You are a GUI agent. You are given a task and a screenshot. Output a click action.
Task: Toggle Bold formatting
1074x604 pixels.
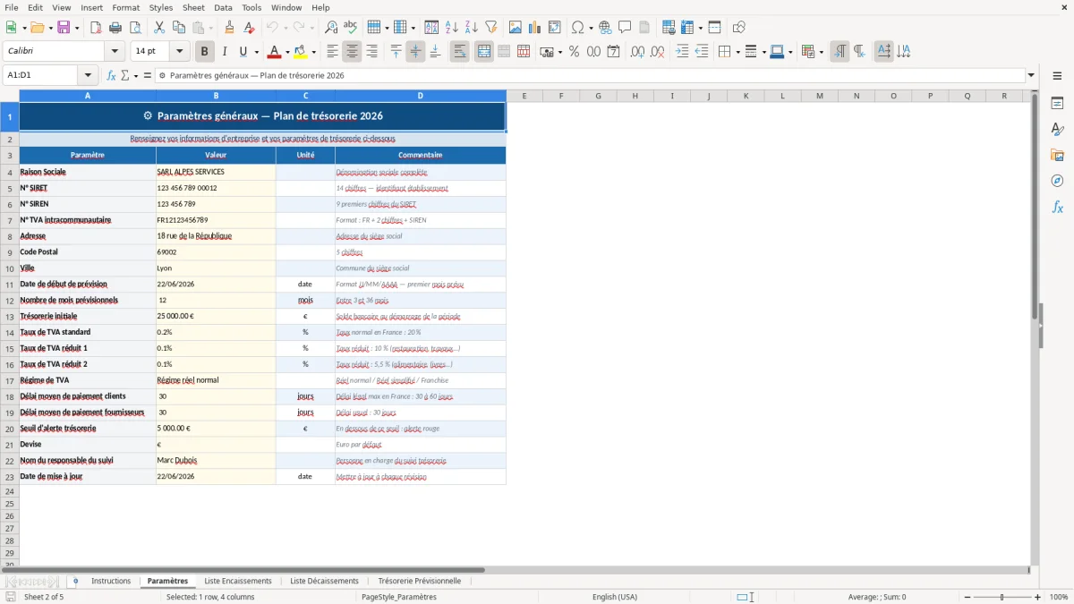click(204, 52)
